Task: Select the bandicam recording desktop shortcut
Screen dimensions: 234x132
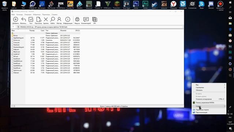Action: point(220,5)
